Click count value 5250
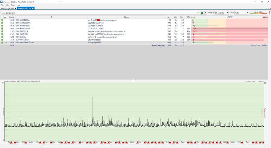This screenshot has width=271, height=148. [12, 37]
